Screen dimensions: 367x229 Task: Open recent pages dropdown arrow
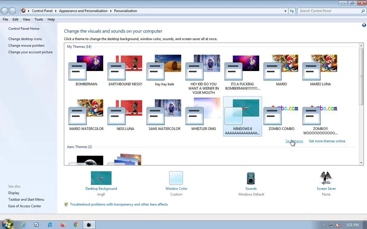18,11
